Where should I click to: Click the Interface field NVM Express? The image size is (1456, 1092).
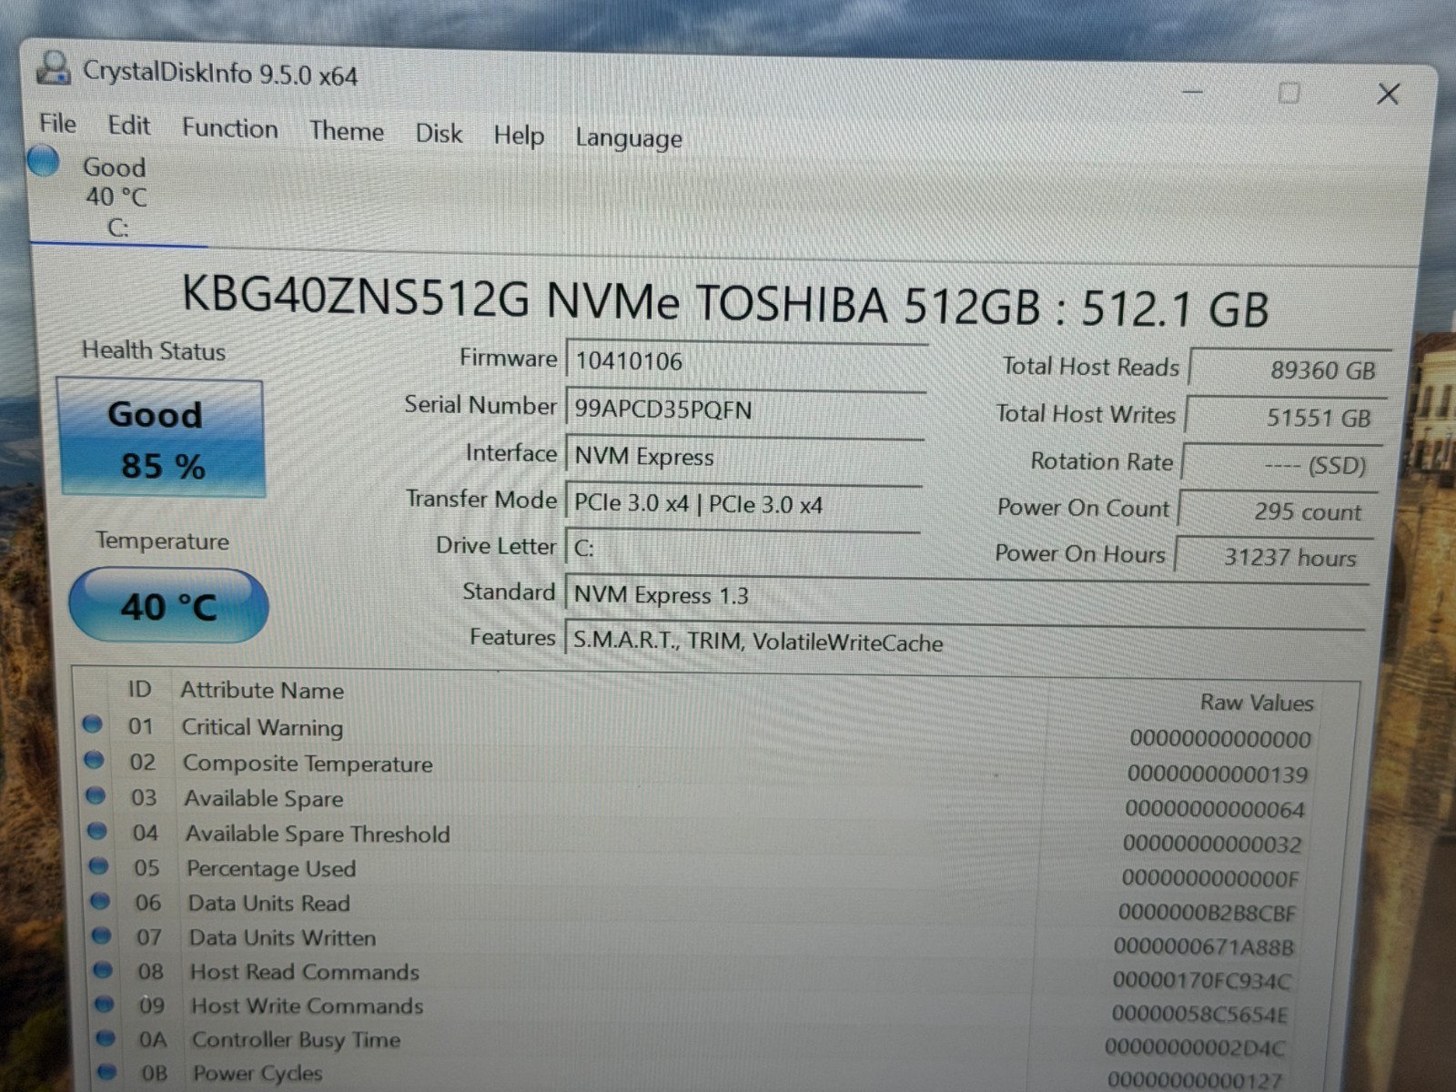[744, 457]
